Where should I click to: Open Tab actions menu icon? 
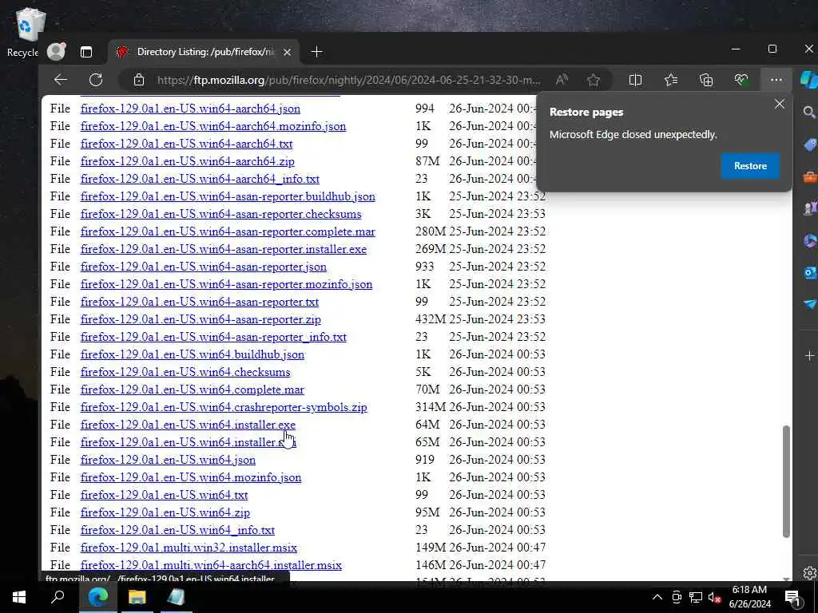pyautogui.click(x=86, y=52)
